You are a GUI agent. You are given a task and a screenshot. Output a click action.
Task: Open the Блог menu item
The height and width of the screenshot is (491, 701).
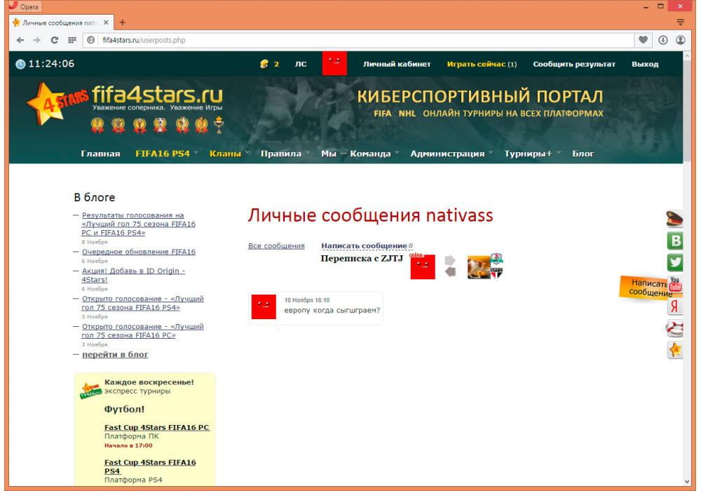pyautogui.click(x=583, y=154)
